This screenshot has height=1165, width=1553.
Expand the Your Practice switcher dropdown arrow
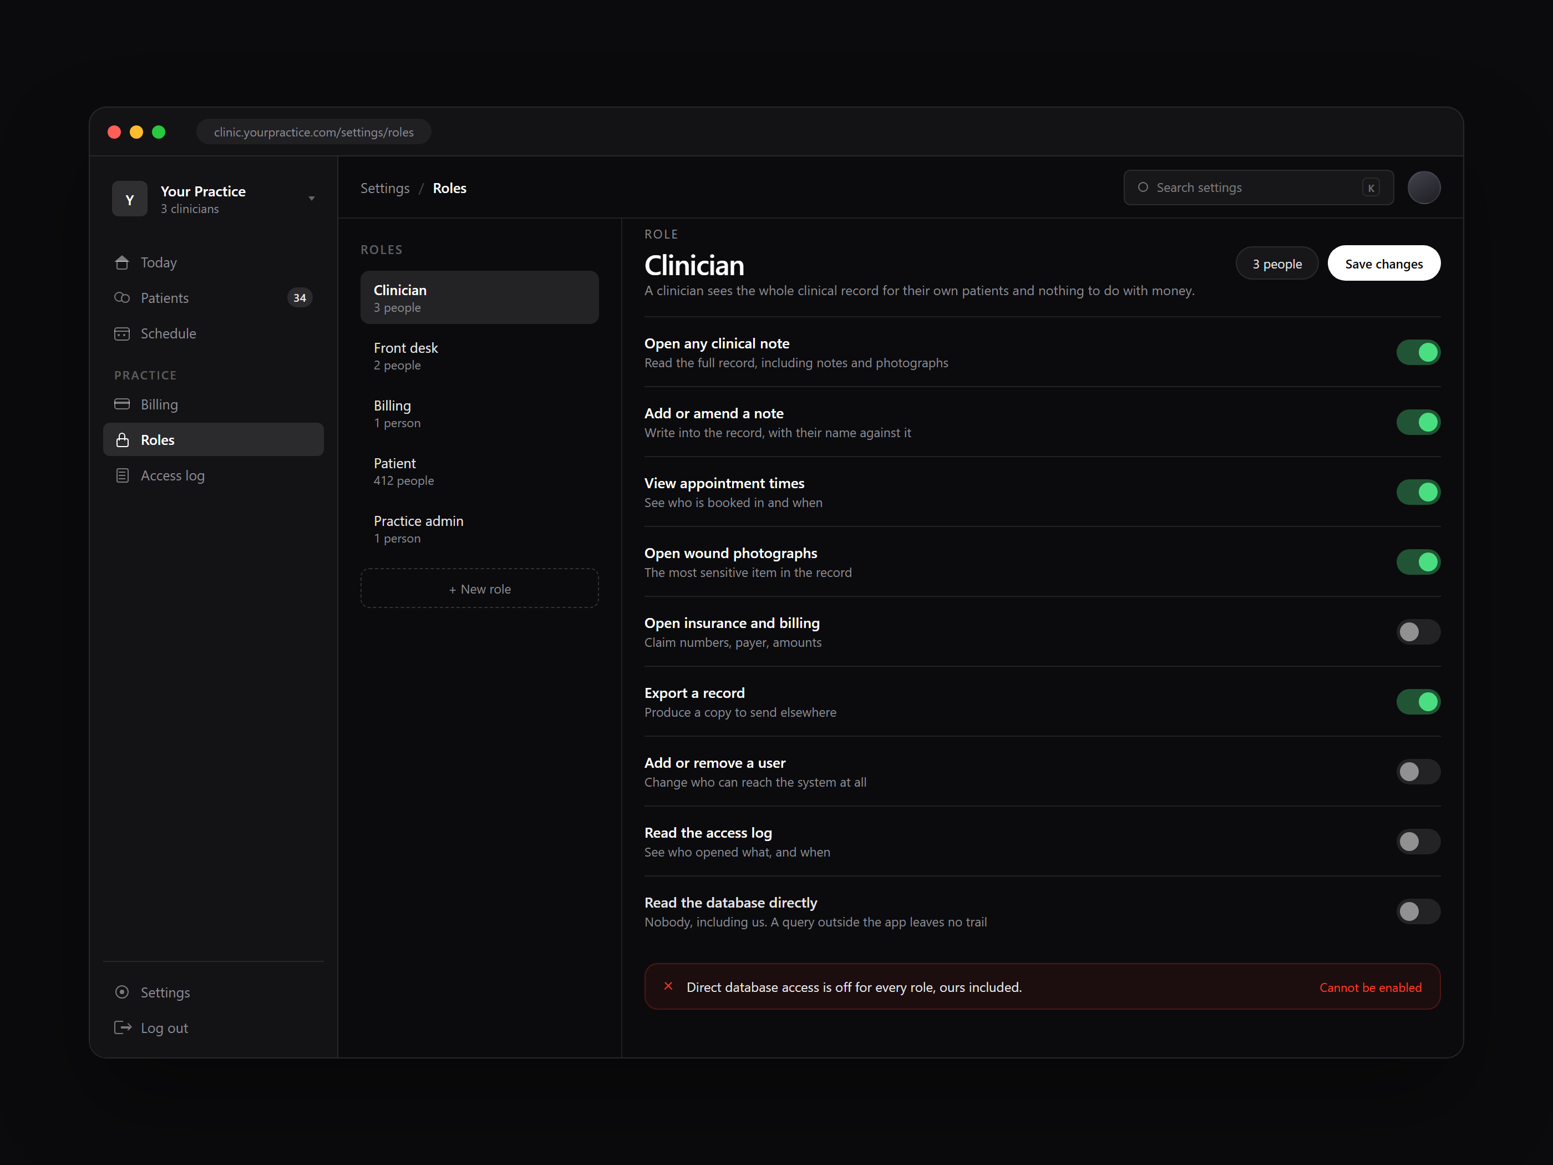pyautogui.click(x=312, y=199)
